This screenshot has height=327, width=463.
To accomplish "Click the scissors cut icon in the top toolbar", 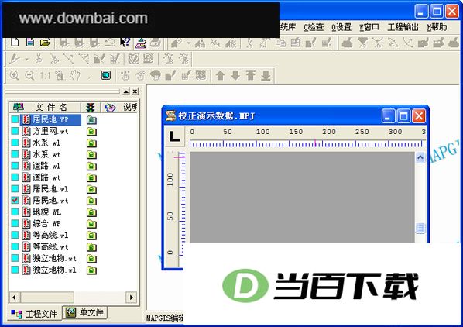I will (x=249, y=43).
